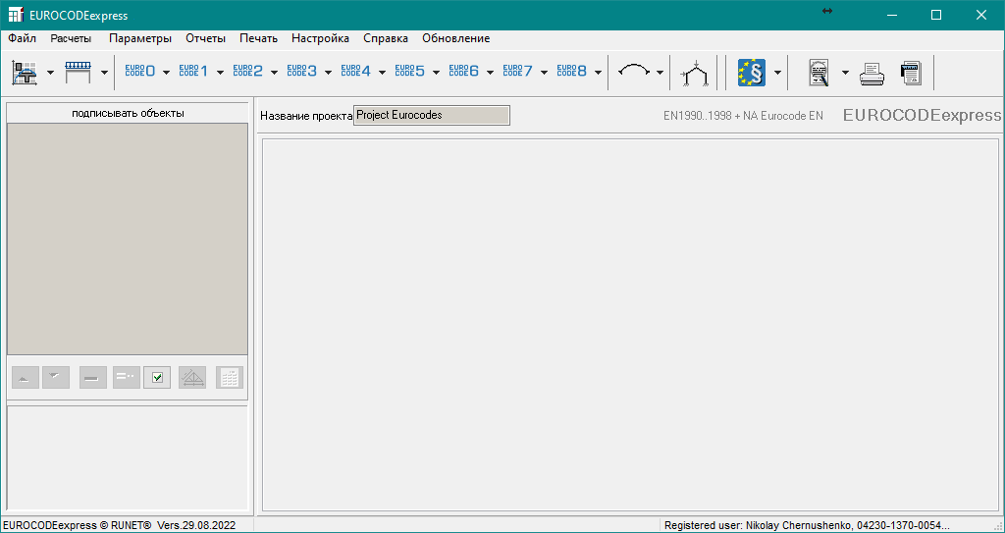
Task: Open dropdown next to report preview icon
Action: (x=845, y=73)
